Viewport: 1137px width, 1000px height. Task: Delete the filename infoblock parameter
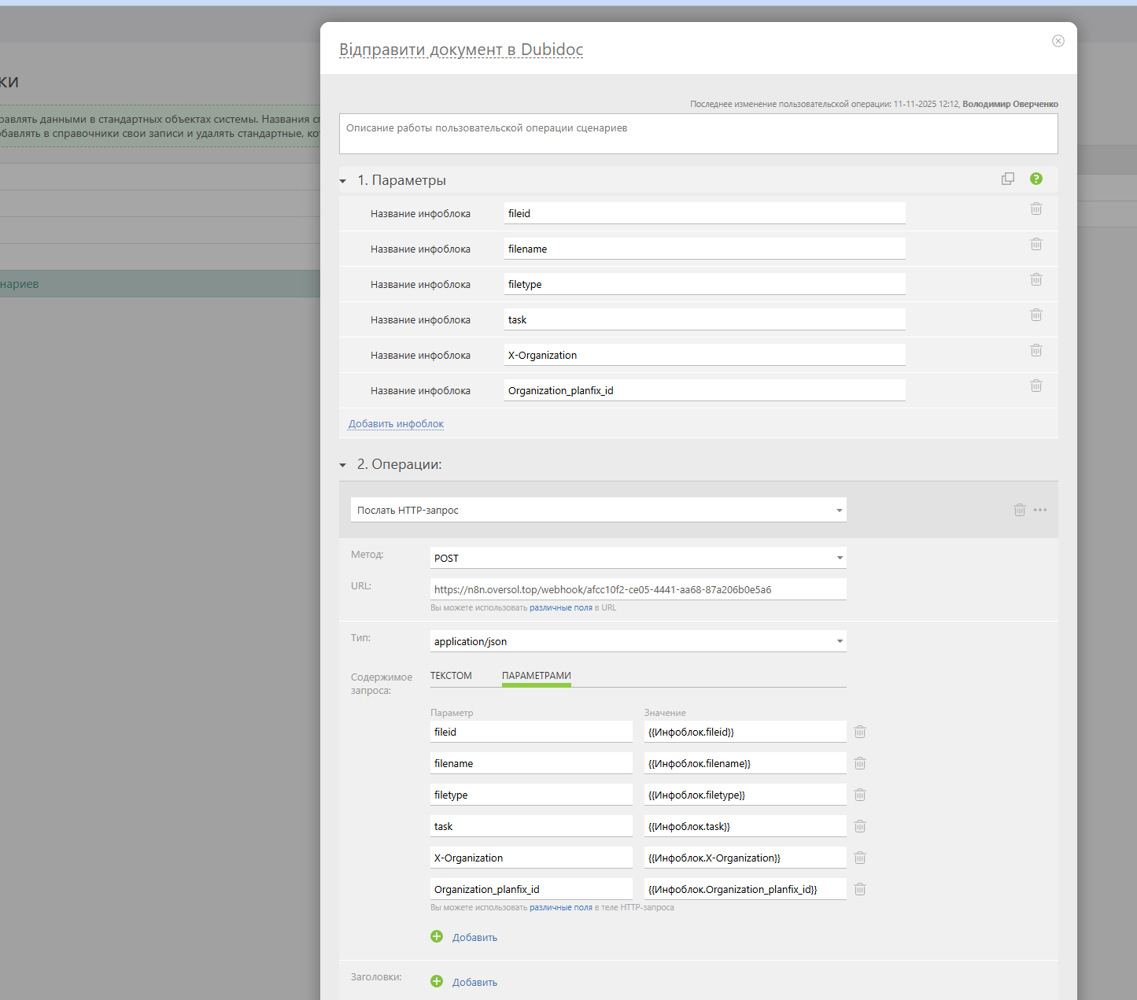[x=1036, y=244]
